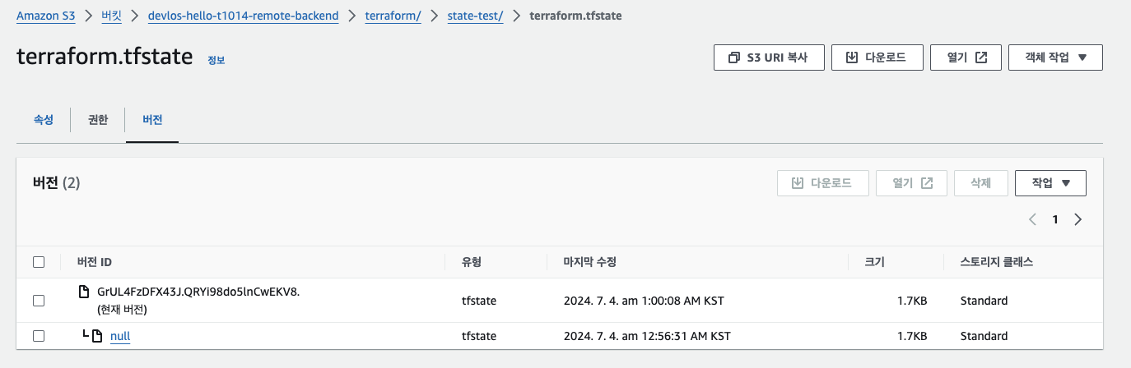
Task: Navigate to terraform/ folder breadcrumb
Action: tap(393, 16)
